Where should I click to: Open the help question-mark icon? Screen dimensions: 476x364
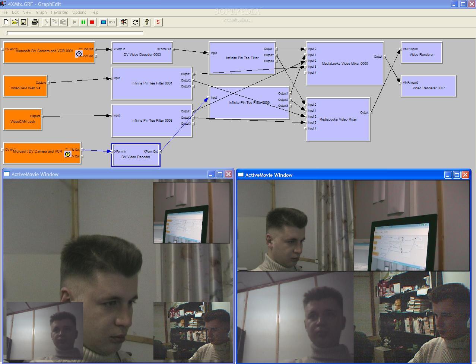tap(147, 22)
